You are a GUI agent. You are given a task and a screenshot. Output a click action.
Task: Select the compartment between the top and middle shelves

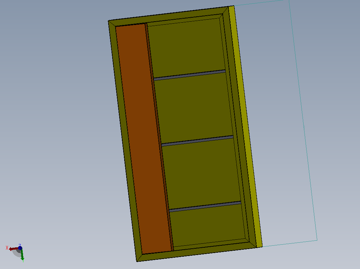tap(193, 108)
